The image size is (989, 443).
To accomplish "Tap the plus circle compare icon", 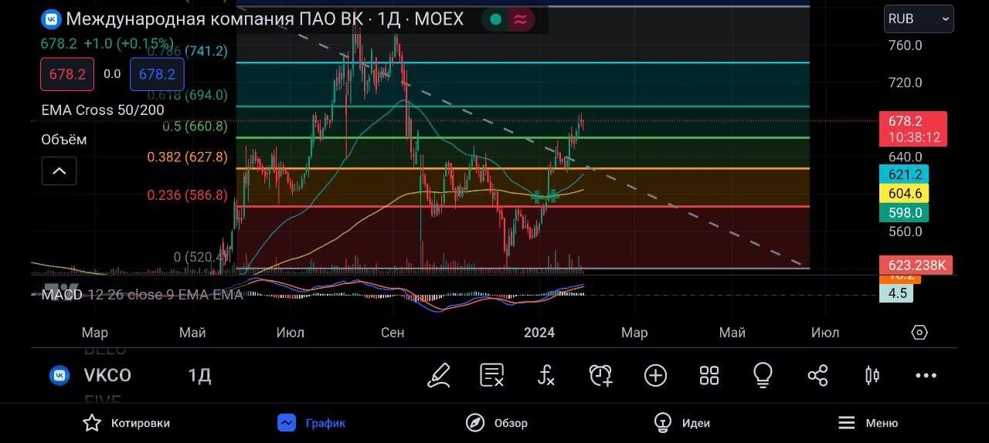I will 655,376.
